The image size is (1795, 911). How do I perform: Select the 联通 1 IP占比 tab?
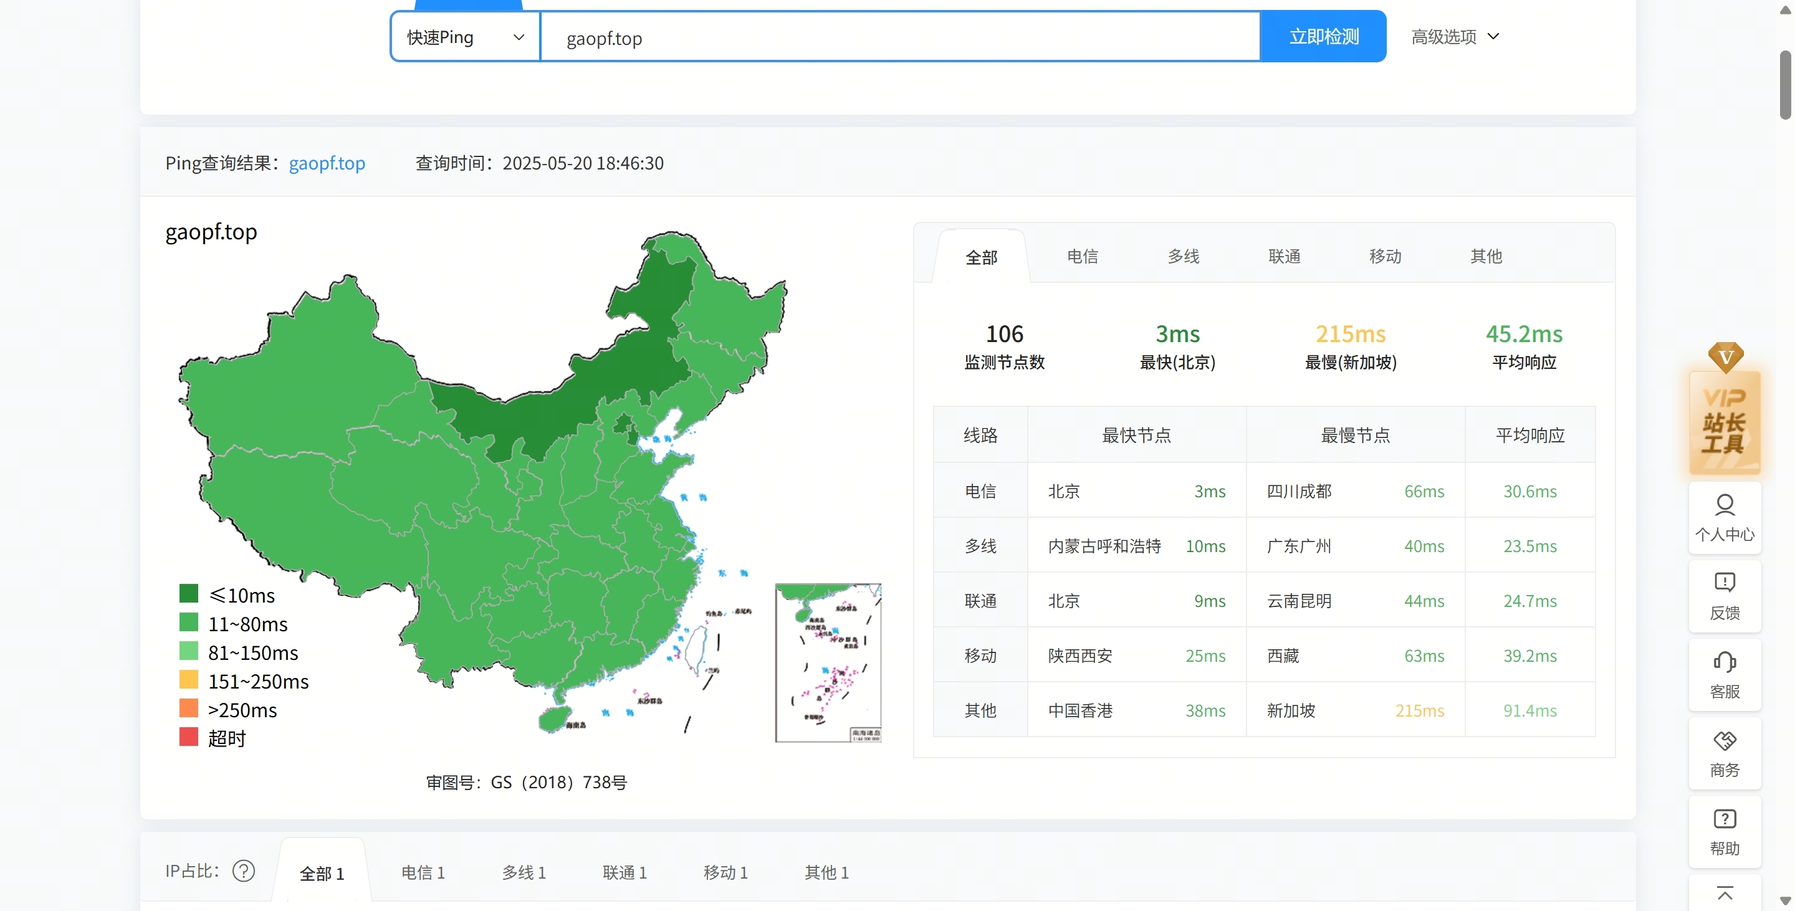625,872
